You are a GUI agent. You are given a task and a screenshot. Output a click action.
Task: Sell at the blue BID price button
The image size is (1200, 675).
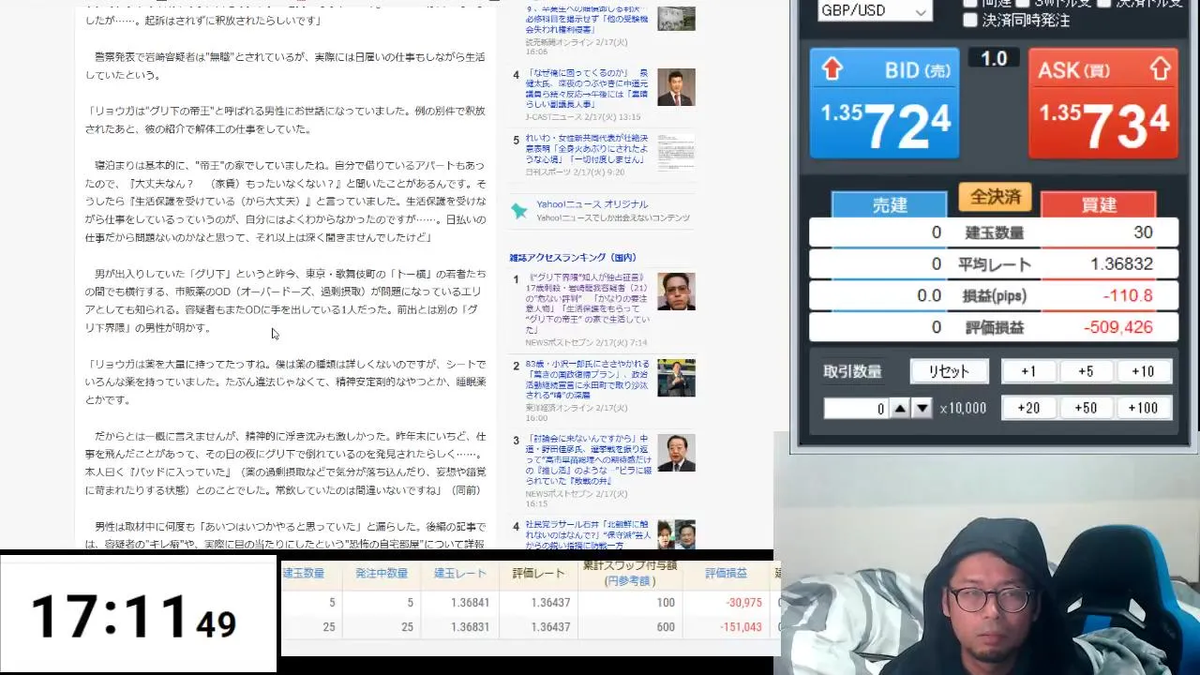coord(884,103)
